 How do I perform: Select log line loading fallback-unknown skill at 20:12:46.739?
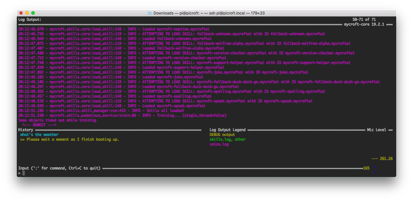172,34
